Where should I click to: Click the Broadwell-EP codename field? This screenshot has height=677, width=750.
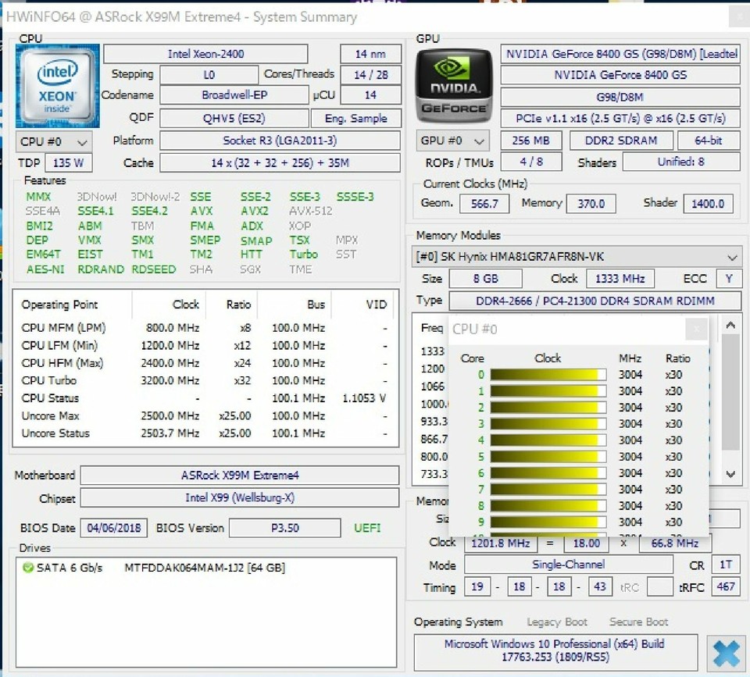(234, 95)
